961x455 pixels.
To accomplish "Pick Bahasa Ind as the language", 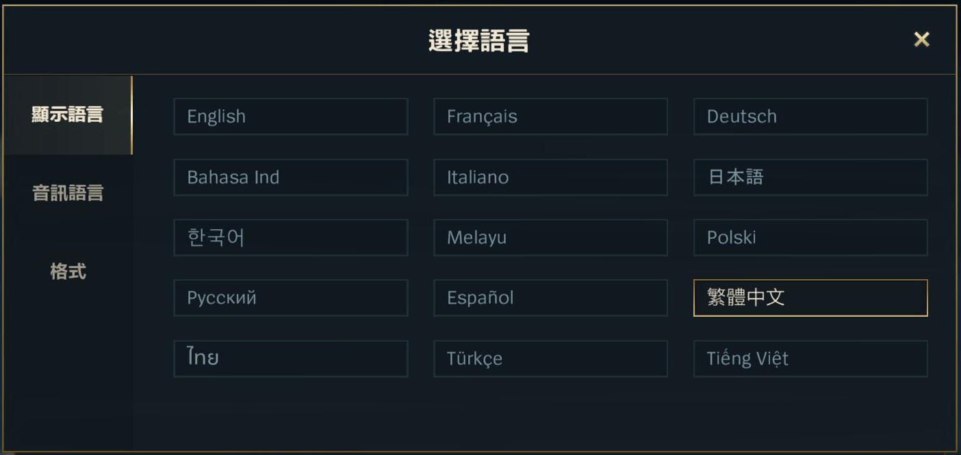I will pyautogui.click(x=290, y=177).
